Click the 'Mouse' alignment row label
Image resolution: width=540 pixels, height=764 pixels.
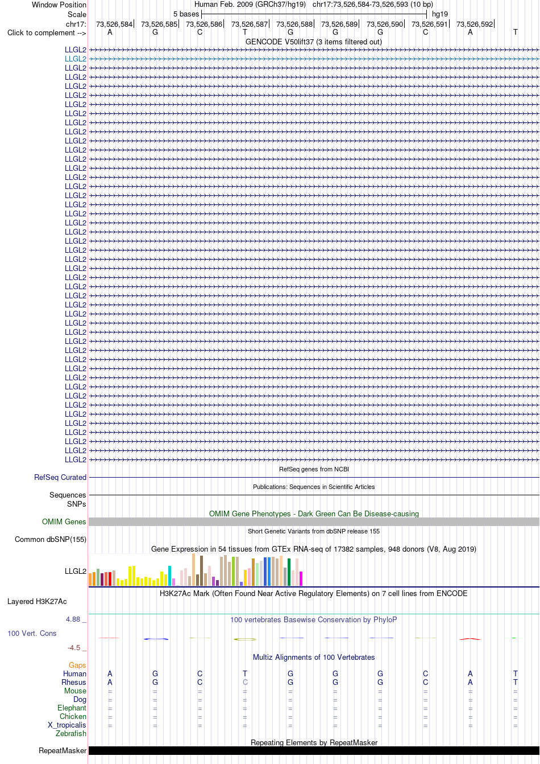pyautogui.click(x=76, y=691)
